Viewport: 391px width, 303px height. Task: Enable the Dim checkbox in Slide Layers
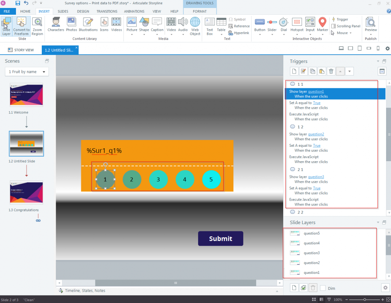[x=322, y=287]
